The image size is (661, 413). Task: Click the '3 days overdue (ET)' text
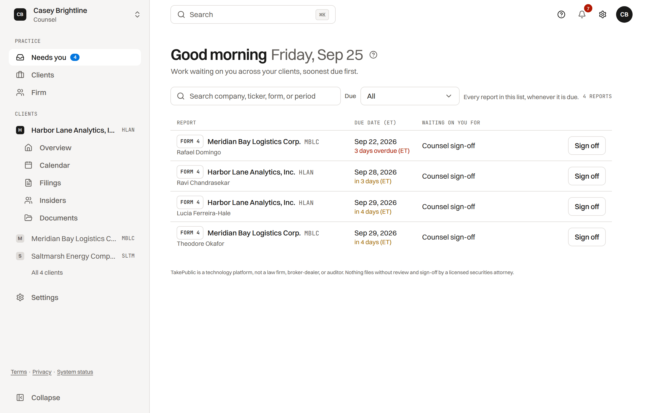pos(382,151)
